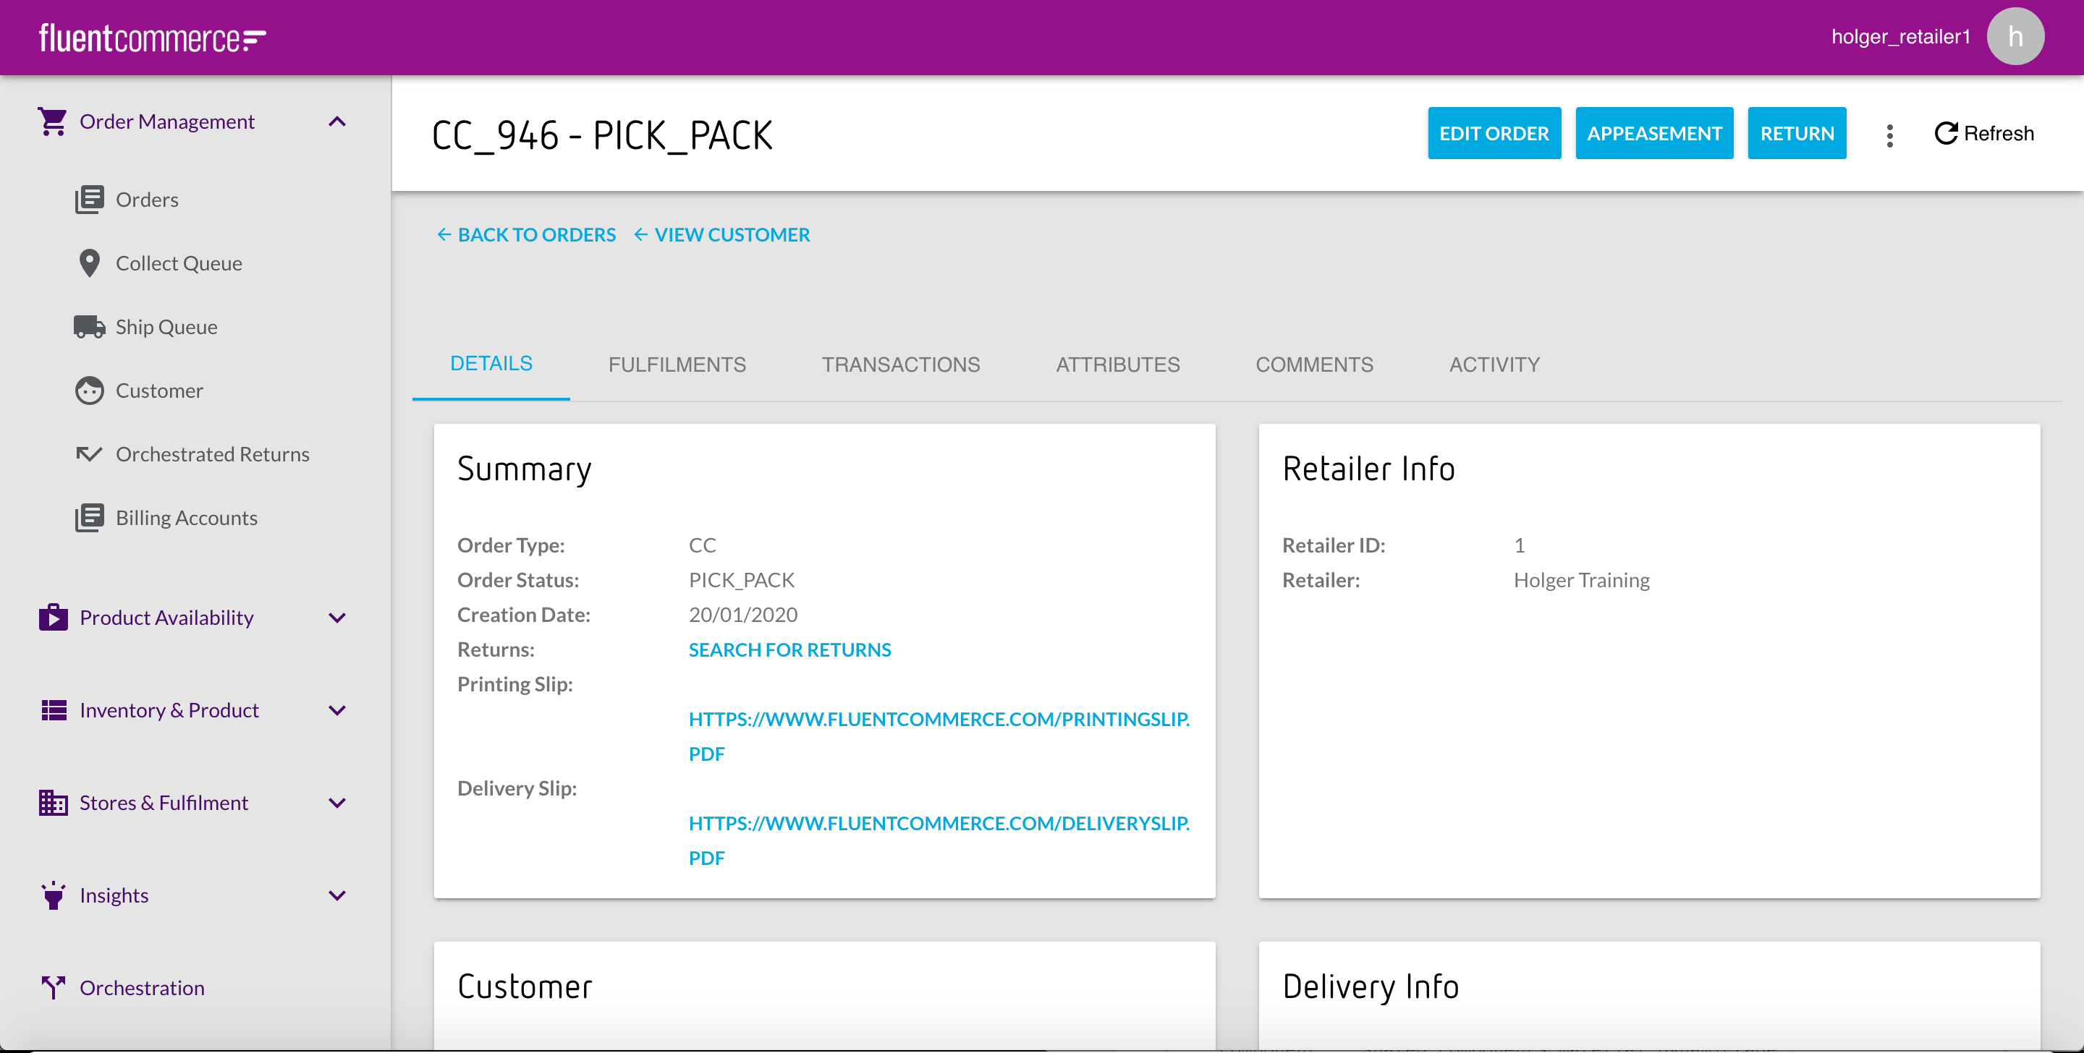Click the fluentcommerce logo
The height and width of the screenshot is (1053, 2084).
152,38
